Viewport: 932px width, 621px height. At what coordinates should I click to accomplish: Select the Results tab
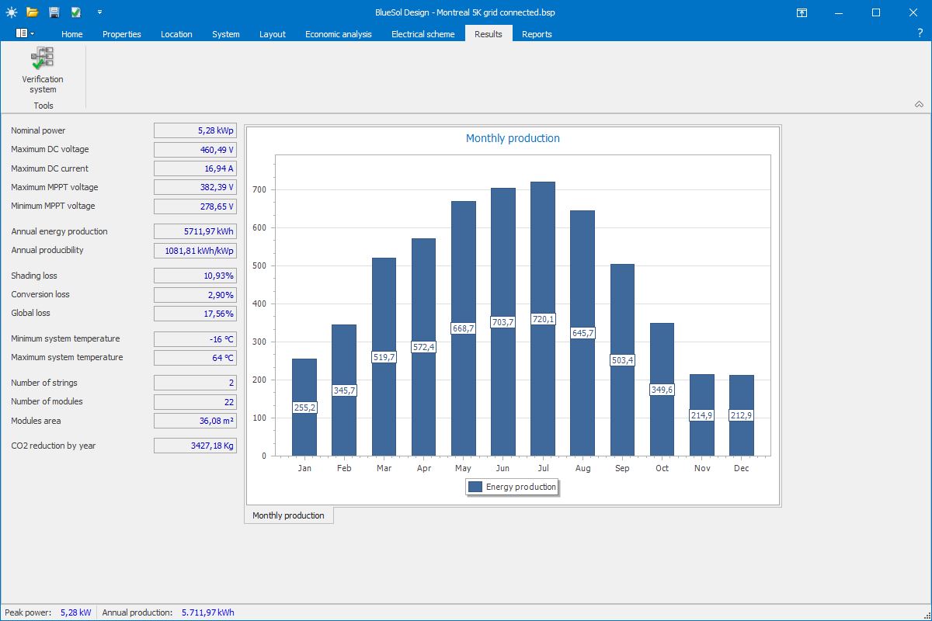(x=489, y=33)
